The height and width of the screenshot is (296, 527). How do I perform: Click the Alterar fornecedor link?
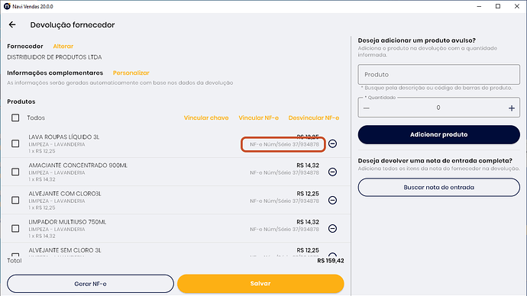pos(63,47)
